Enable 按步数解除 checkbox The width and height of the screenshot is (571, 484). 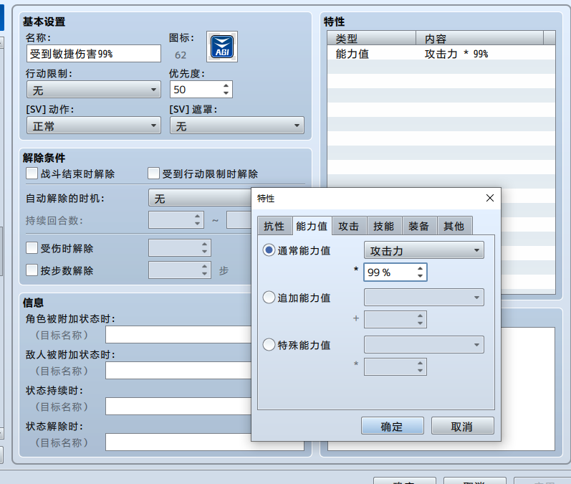tap(32, 270)
